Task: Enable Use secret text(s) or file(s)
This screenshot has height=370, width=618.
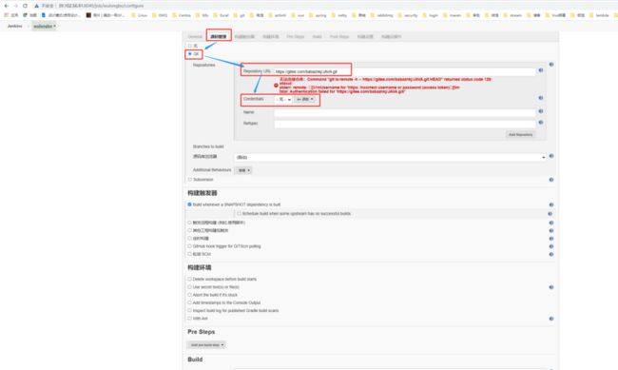Action: (x=189, y=286)
